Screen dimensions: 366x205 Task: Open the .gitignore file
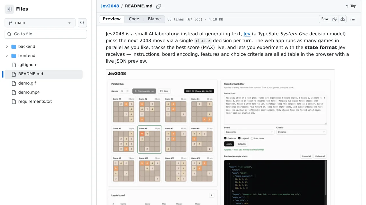click(28, 65)
